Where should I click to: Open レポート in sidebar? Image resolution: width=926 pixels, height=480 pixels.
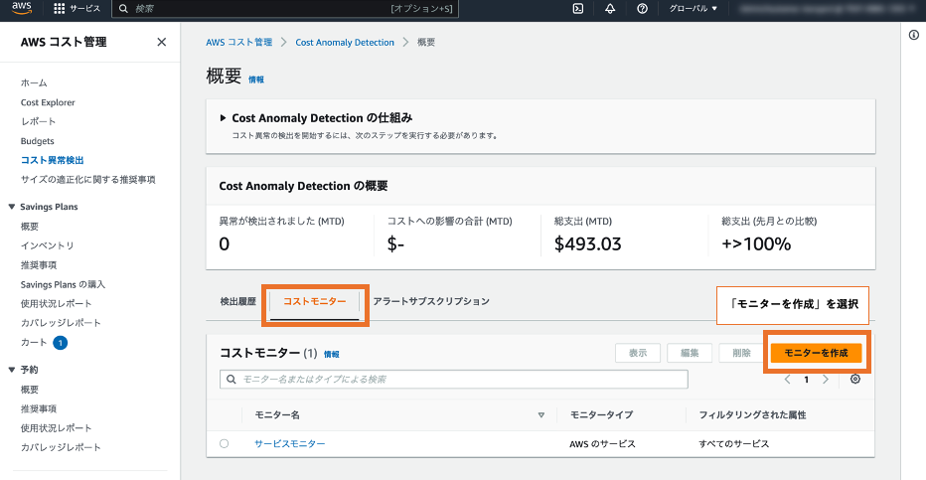point(39,121)
